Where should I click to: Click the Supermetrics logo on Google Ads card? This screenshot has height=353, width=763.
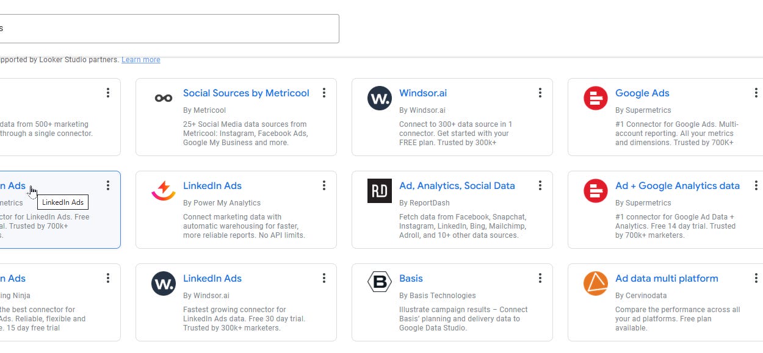tap(596, 98)
